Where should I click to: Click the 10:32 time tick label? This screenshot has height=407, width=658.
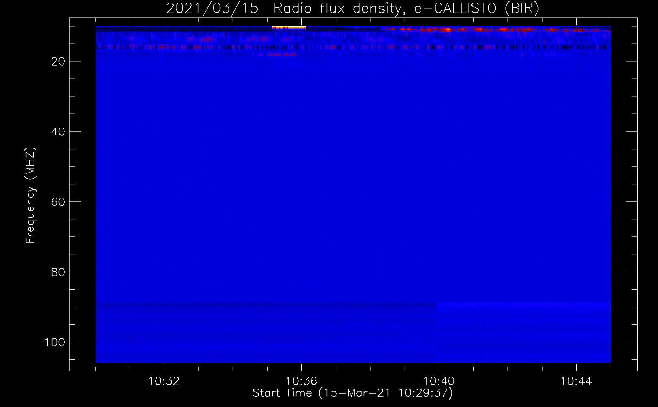(x=164, y=381)
